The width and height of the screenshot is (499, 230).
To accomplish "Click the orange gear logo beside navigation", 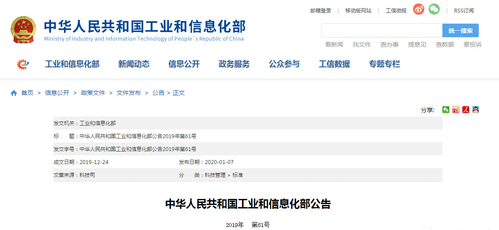I will pyautogui.click(x=22, y=64).
